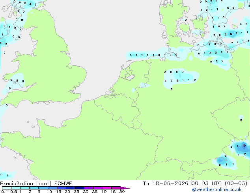
Task: Click the legend swatch between 20 and 25
Action: click(71, 188)
